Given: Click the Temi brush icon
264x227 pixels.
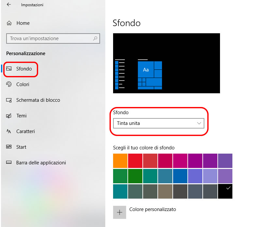Looking at the screenshot, I should tap(9, 115).
